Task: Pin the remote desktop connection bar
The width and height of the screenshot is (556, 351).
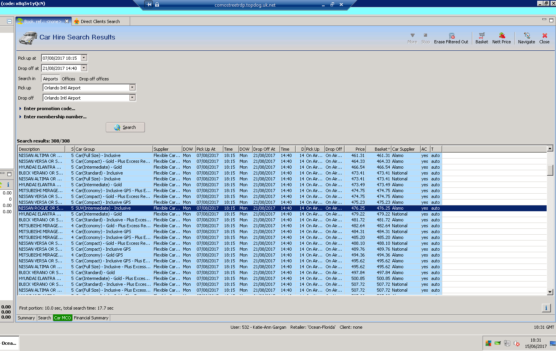Action: [149, 5]
